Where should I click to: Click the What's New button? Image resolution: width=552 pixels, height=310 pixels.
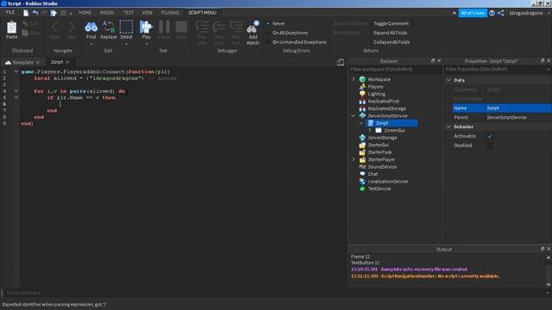click(x=473, y=13)
